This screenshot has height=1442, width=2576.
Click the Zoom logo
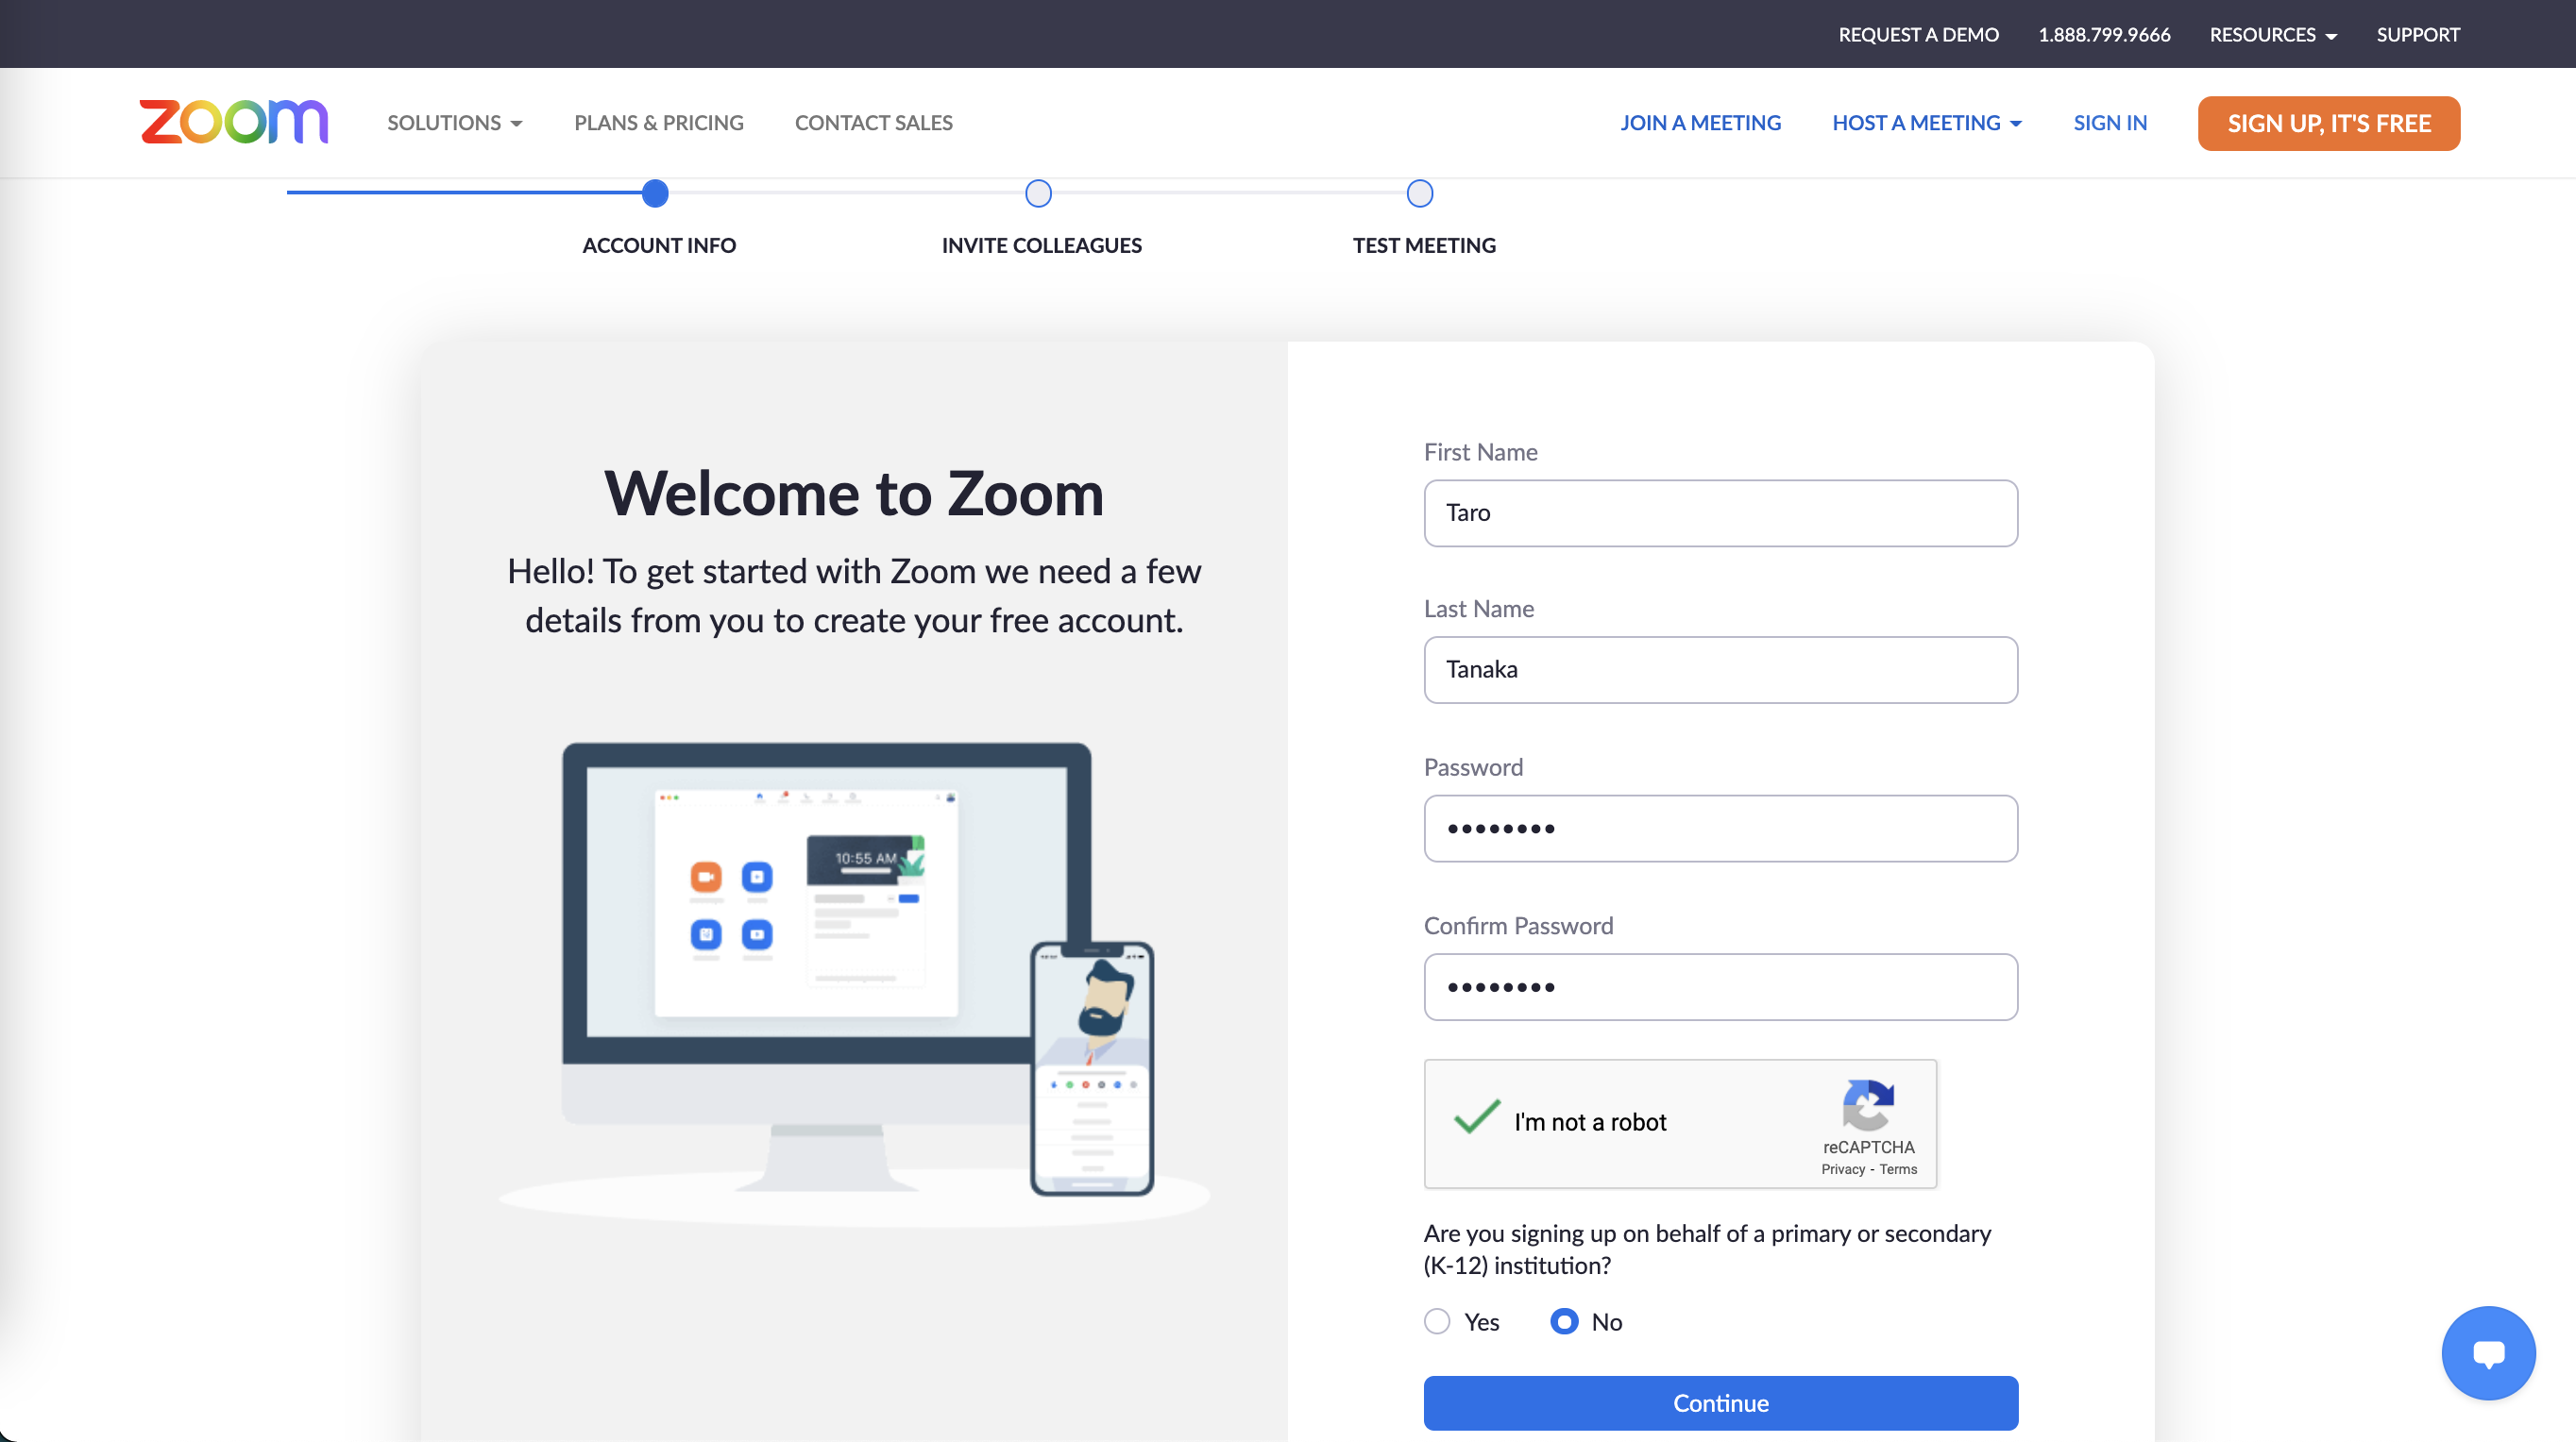pos(234,122)
